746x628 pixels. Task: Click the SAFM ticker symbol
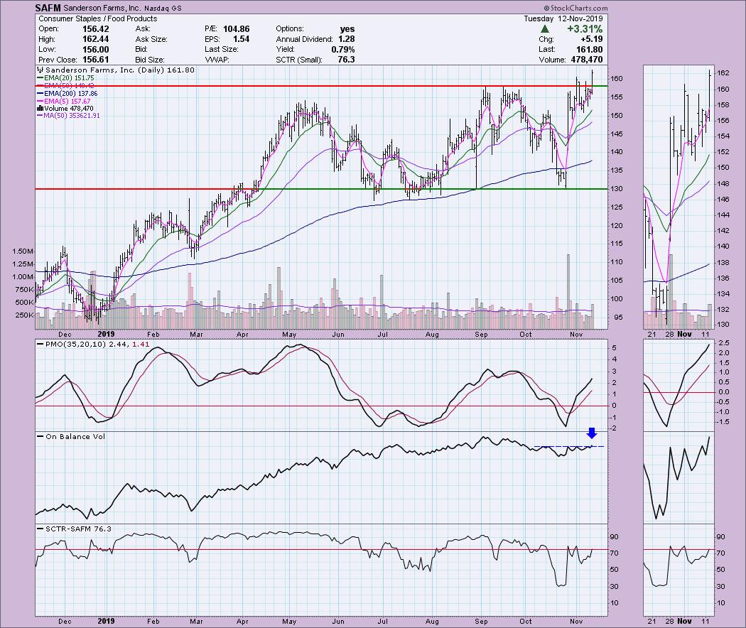48,8
